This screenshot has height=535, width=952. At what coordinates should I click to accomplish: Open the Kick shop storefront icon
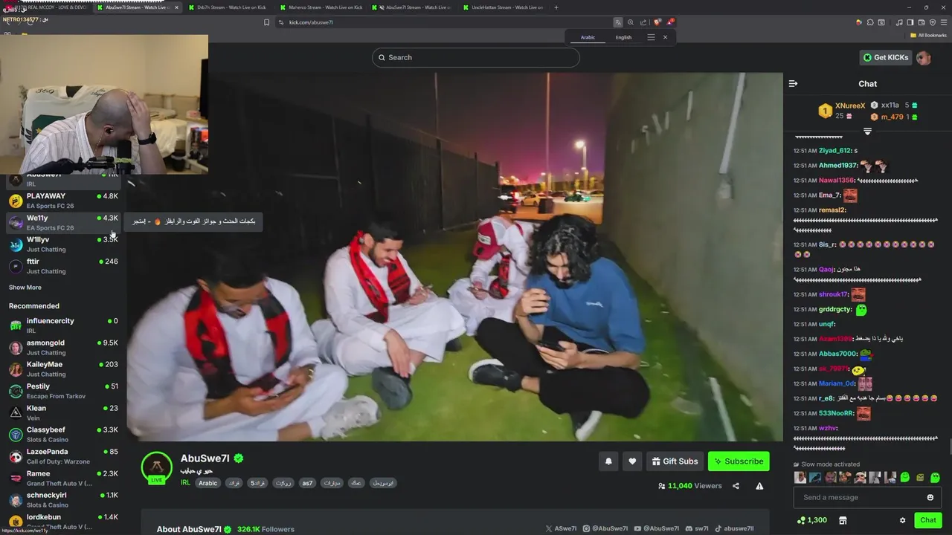point(843,520)
